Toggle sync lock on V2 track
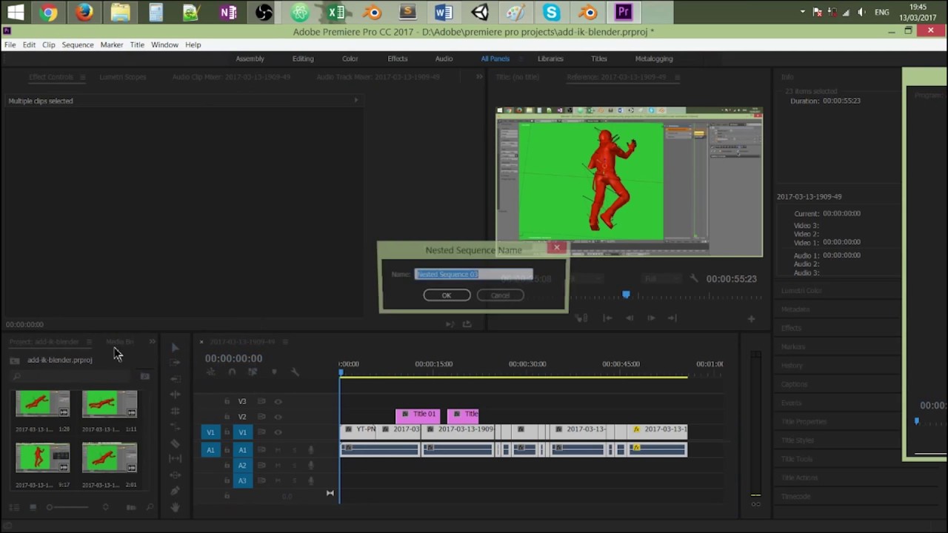The width and height of the screenshot is (948, 533). [x=261, y=417]
